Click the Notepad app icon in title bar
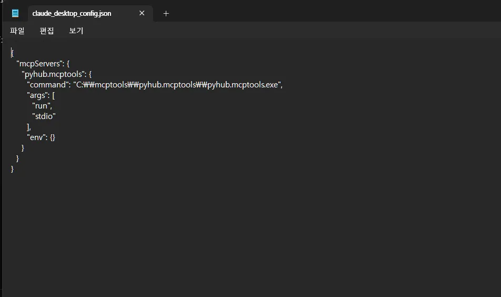Viewport: 501px width, 297px height. pyautogui.click(x=15, y=13)
